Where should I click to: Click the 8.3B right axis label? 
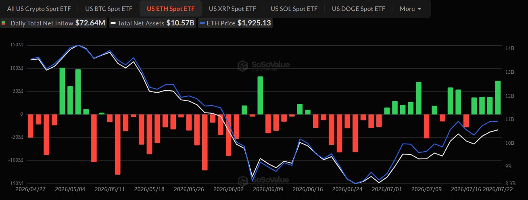click(510, 183)
